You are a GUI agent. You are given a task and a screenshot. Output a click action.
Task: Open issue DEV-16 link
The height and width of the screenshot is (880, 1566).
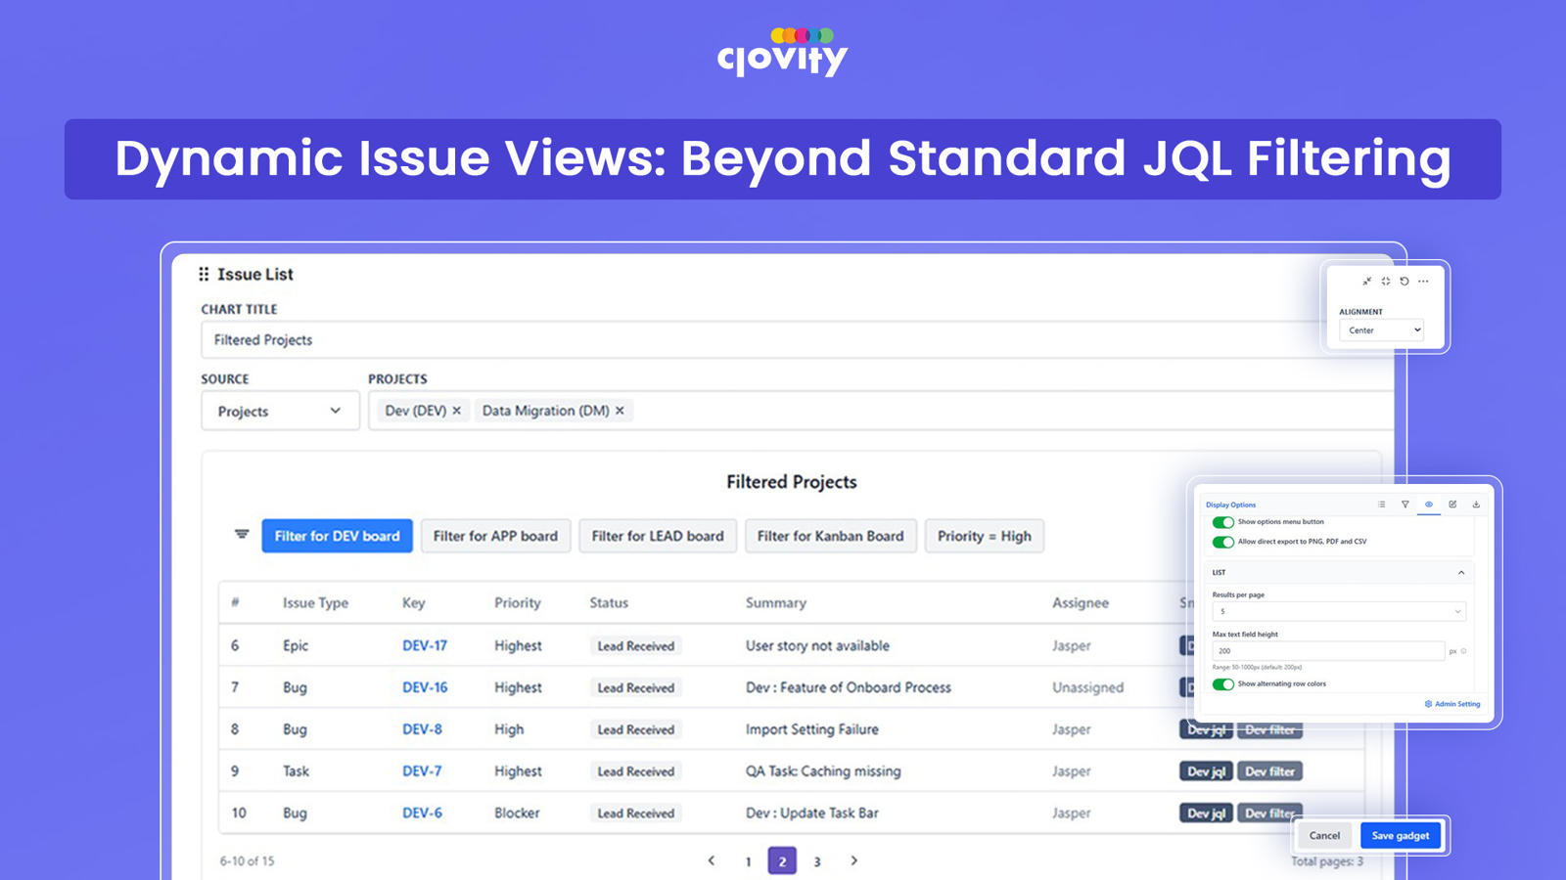425,687
